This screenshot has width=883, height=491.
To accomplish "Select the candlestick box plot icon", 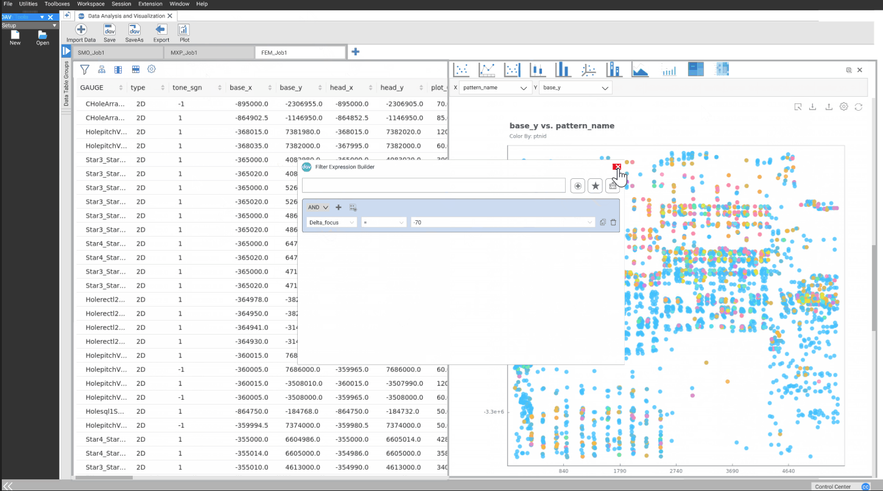I will (538, 70).
